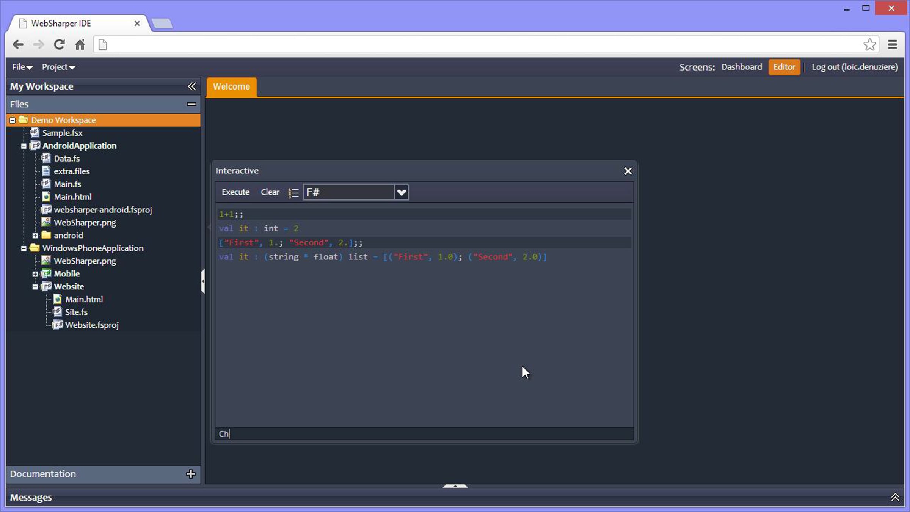
Task: Click the Website.fsproj project icon
Action: (x=58, y=325)
